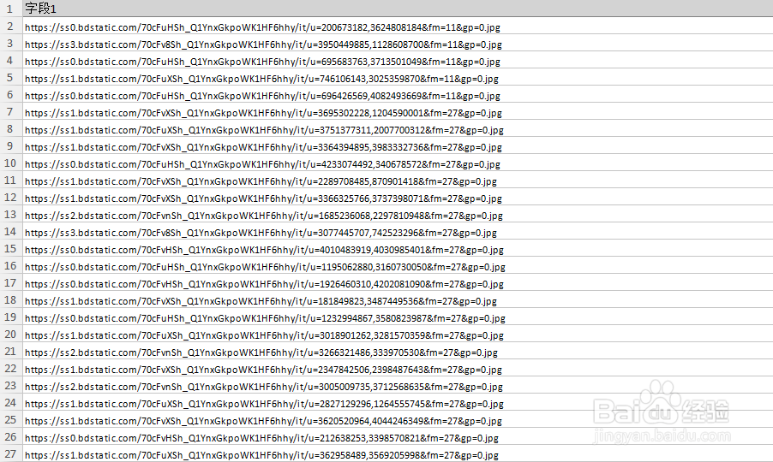Select row header number 27
The image size is (773, 462).
pyautogui.click(x=11, y=453)
